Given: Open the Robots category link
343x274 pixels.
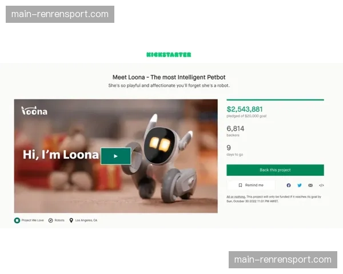Looking at the screenshot, I should (x=57, y=220).
